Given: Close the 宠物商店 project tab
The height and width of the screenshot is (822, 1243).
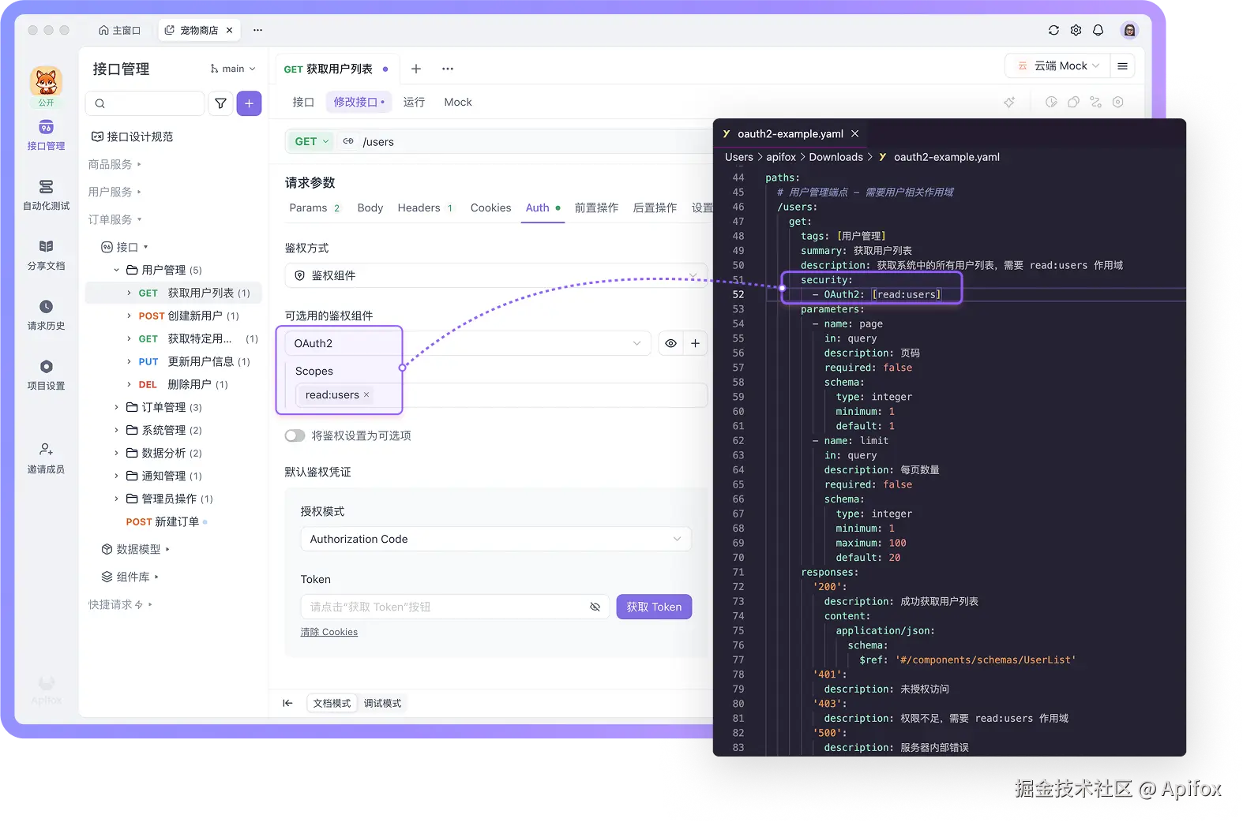Looking at the screenshot, I should tap(229, 30).
